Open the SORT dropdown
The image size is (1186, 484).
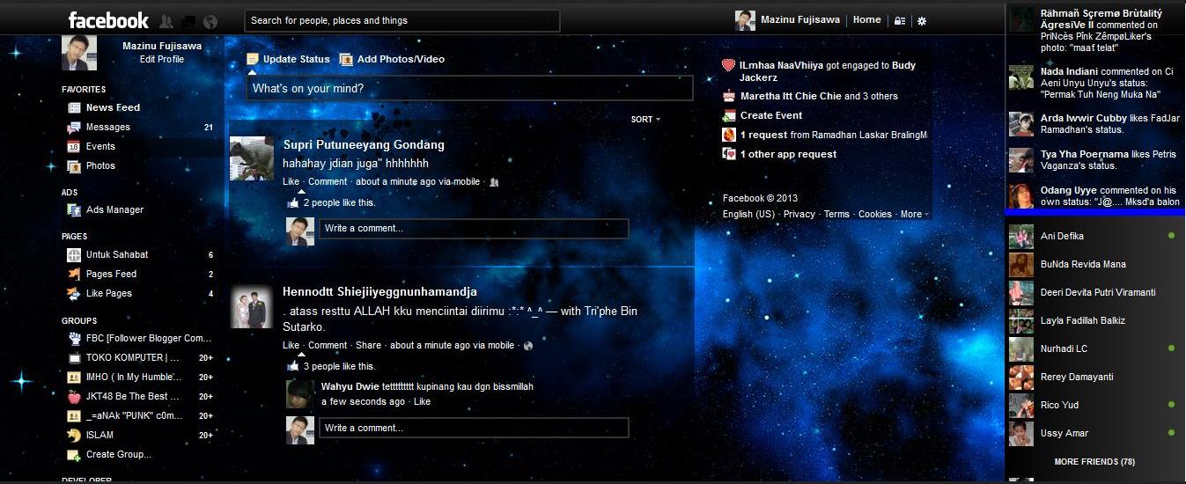click(x=645, y=119)
